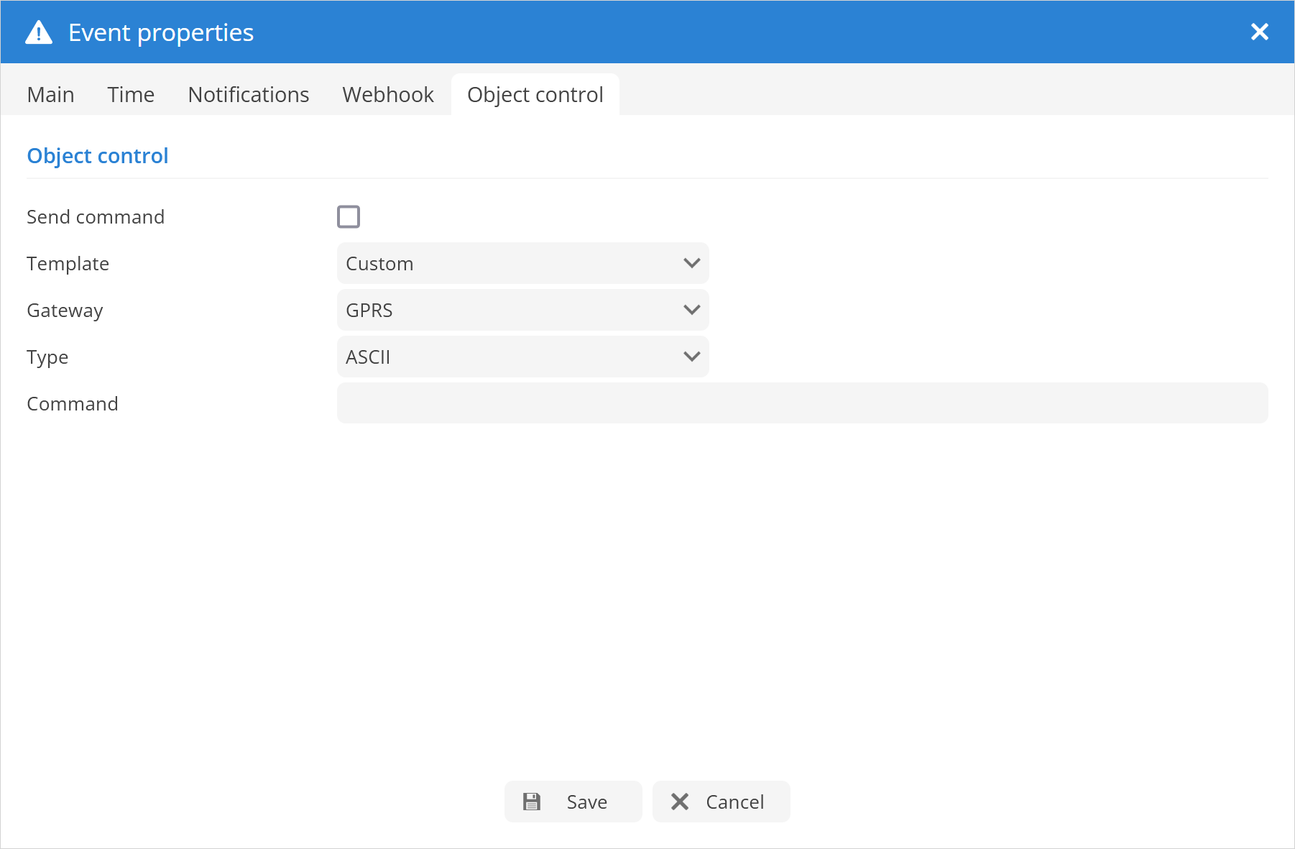Viewport: 1295px width, 849px height.
Task: Click the warning triangle icon in title bar
Action: point(39,32)
